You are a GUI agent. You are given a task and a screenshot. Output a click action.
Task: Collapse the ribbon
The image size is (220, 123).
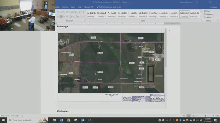click(218, 21)
